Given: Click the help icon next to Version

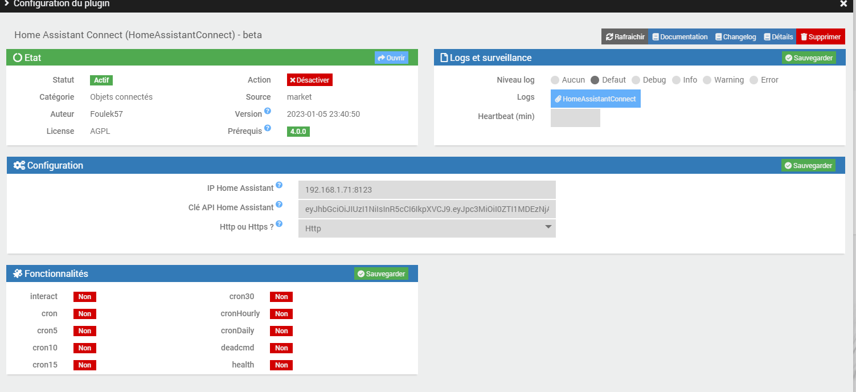Looking at the screenshot, I should point(268,111).
